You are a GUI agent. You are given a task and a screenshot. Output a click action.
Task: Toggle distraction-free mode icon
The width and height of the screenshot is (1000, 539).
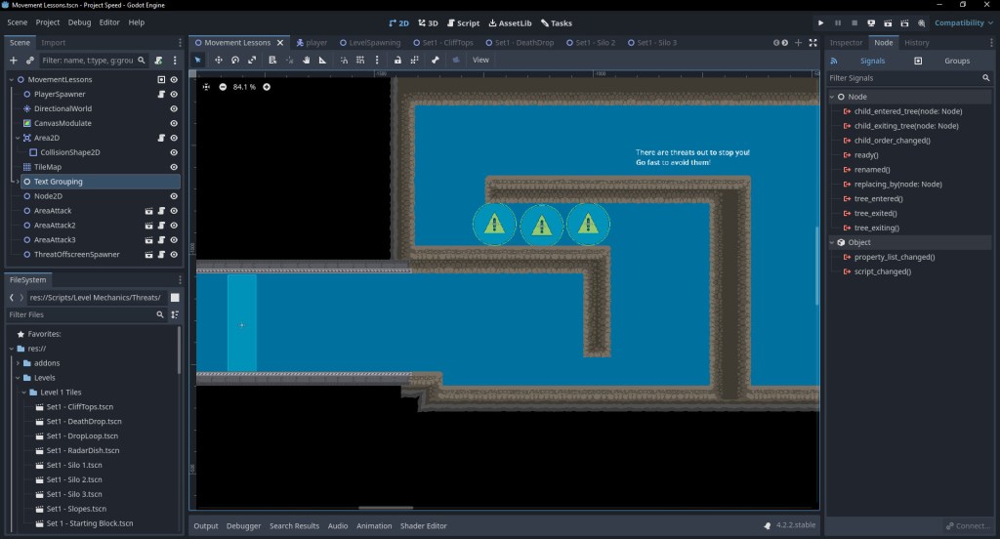(x=812, y=43)
